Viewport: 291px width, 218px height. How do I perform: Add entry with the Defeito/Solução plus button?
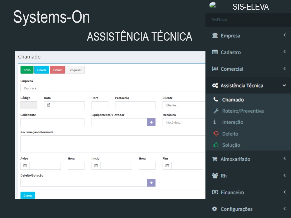[151, 183]
